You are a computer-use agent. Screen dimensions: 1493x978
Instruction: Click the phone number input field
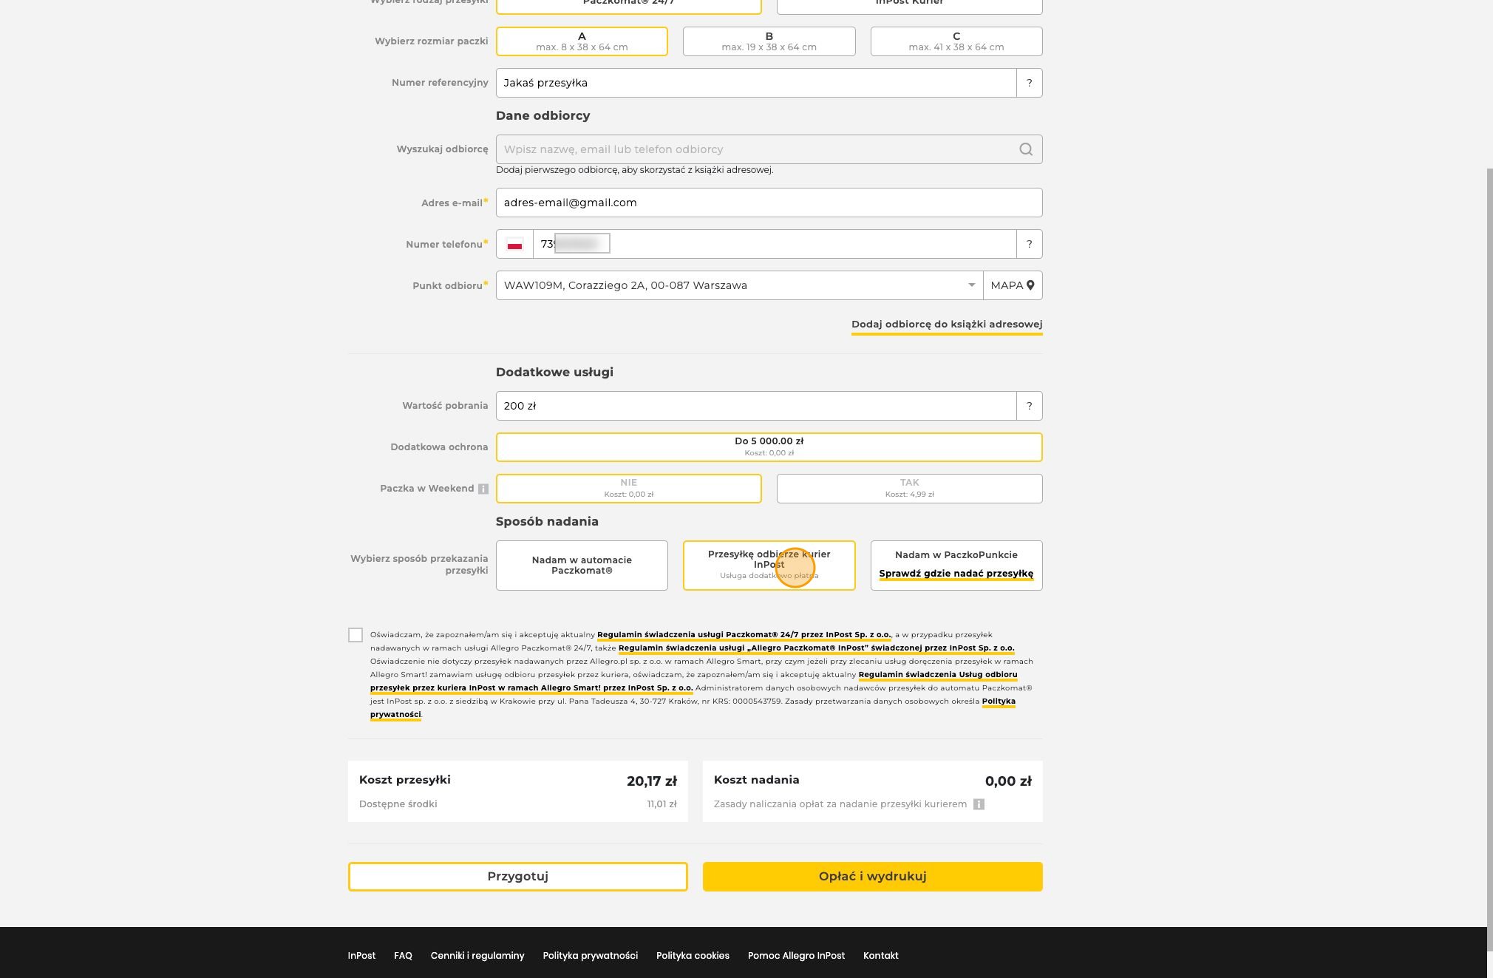[x=775, y=244]
